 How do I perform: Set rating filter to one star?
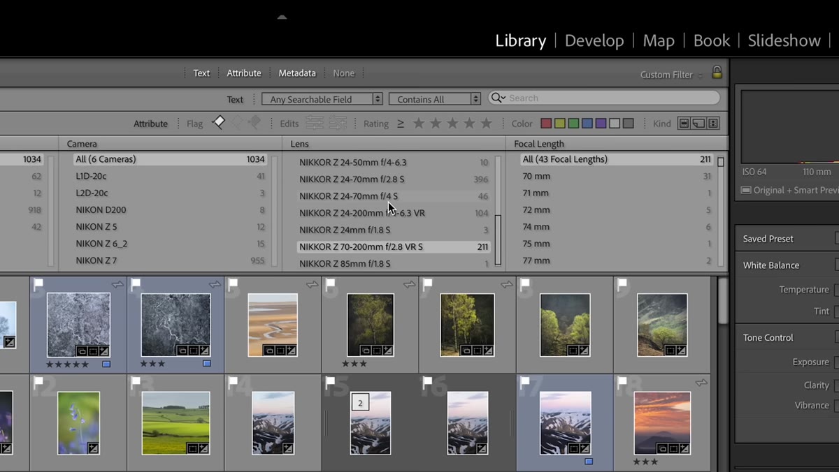(419, 123)
